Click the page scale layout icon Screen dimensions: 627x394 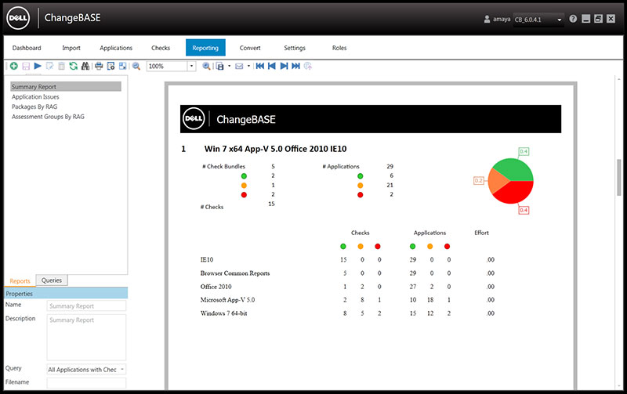tap(123, 66)
